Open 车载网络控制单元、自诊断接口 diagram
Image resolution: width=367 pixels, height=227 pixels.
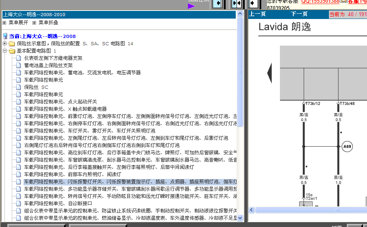click(x=58, y=204)
